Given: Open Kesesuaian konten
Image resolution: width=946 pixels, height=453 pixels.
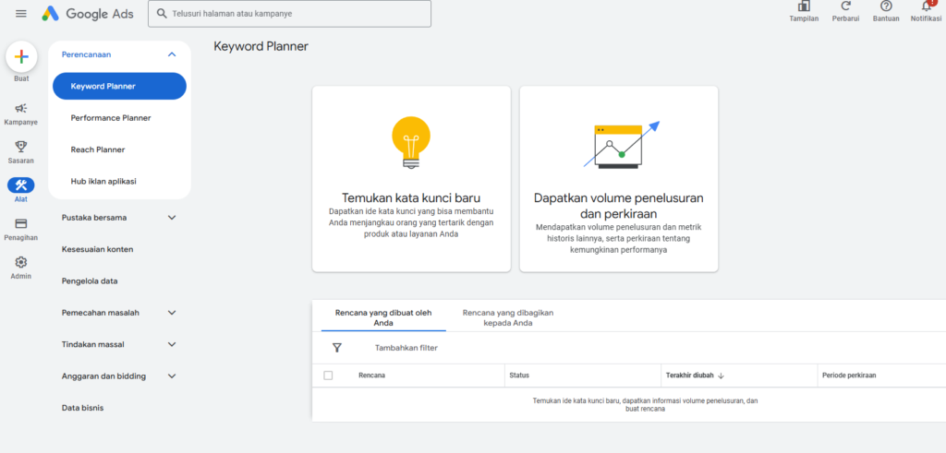Looking at the screenshot, I should click(98, 249).
